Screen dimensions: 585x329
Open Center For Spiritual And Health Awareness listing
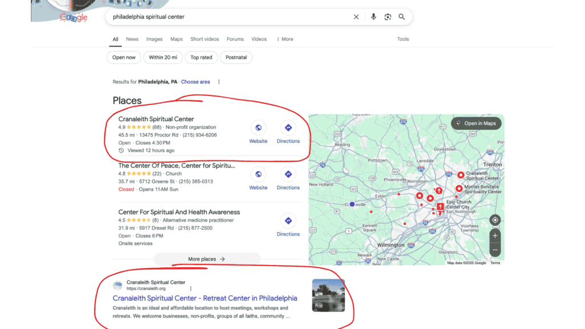[x=179, y=212]
